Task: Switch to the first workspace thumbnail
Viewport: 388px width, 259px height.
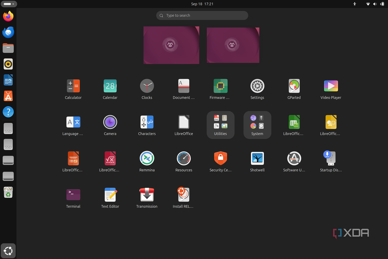Action: click(x=171, y=45)
